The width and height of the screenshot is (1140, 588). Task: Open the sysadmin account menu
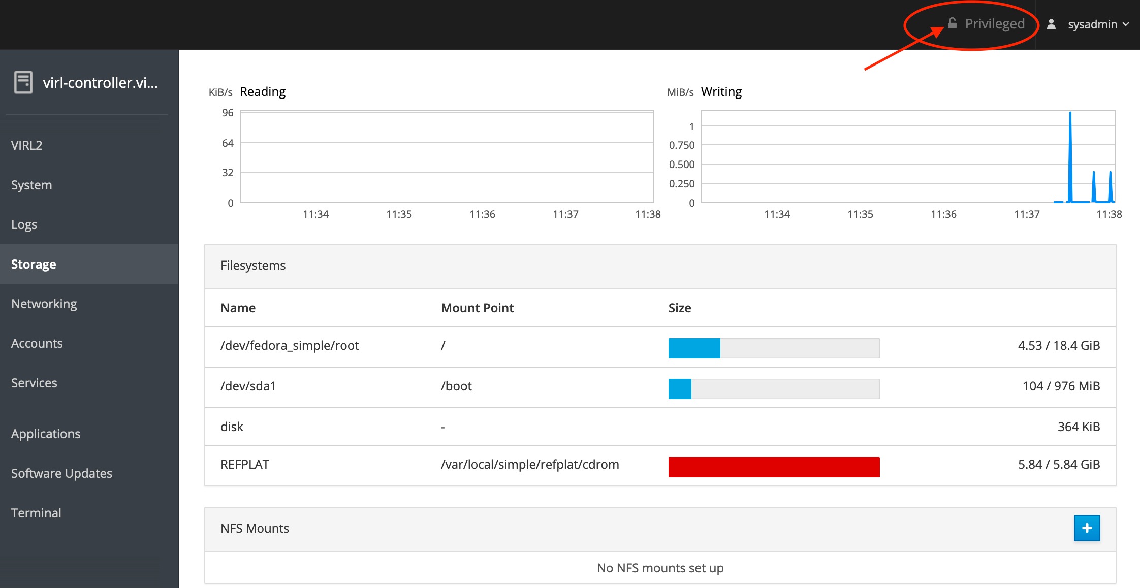pyautogui.click(x=1092, y=24)
